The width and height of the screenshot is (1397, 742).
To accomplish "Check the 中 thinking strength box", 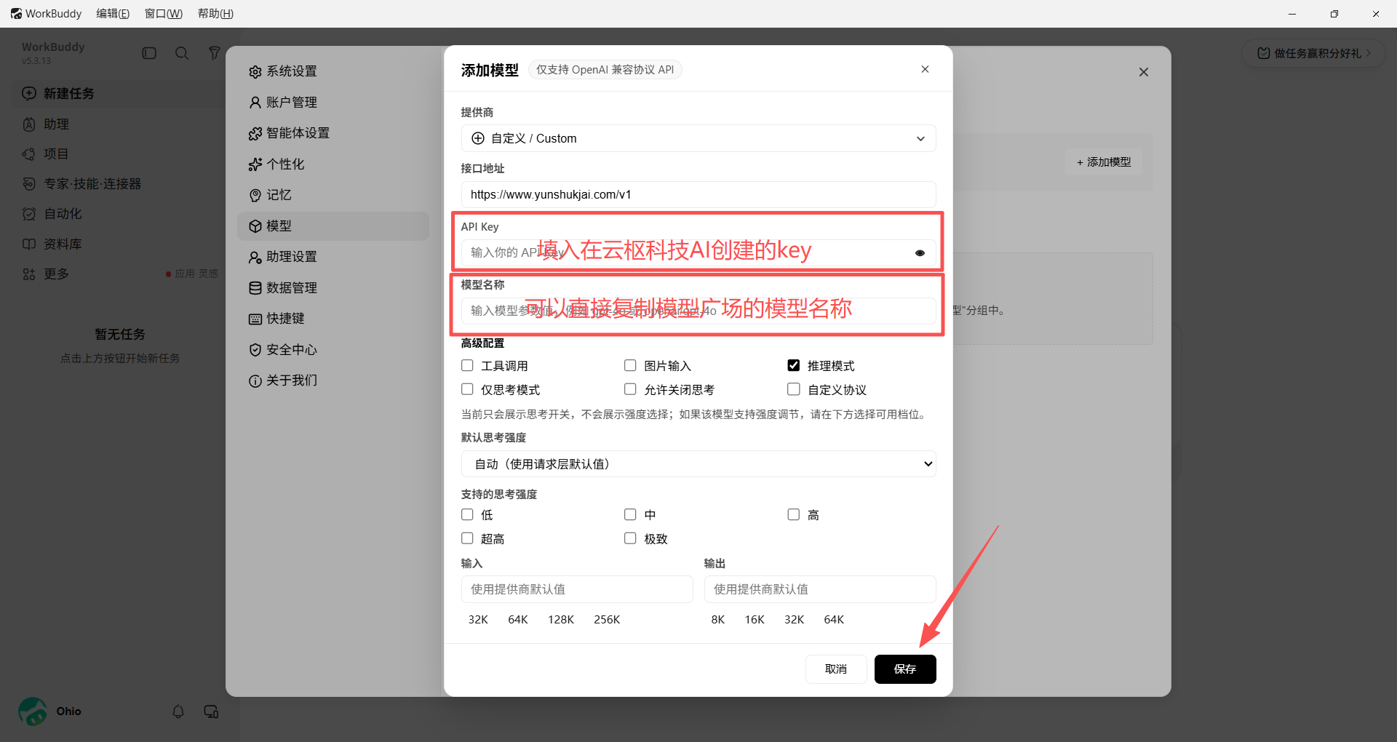I will click(630, 514).
